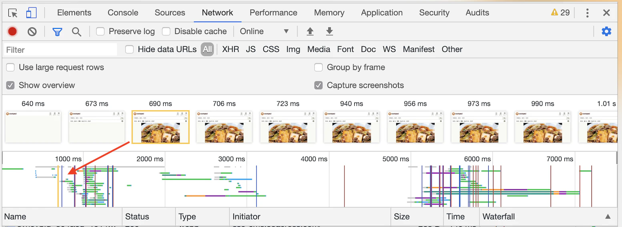The height and width of the screenshot is (227, 622).
Task: Select the 640 ms screenshot thumbnail
Action: coord(33,127)
